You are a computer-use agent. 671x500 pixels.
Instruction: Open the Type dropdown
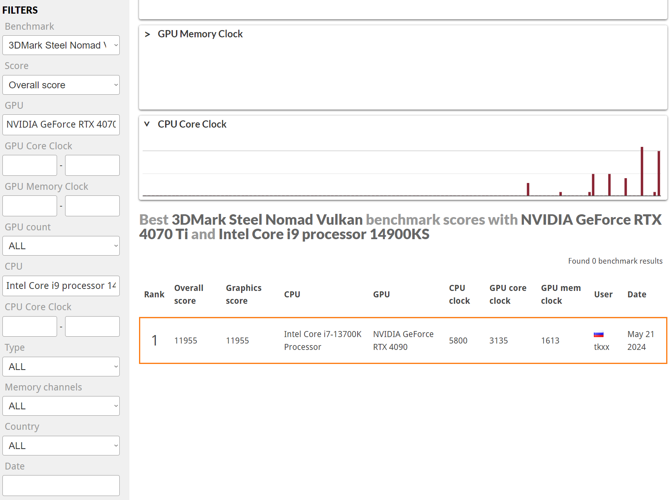click(x=61, y=367)
